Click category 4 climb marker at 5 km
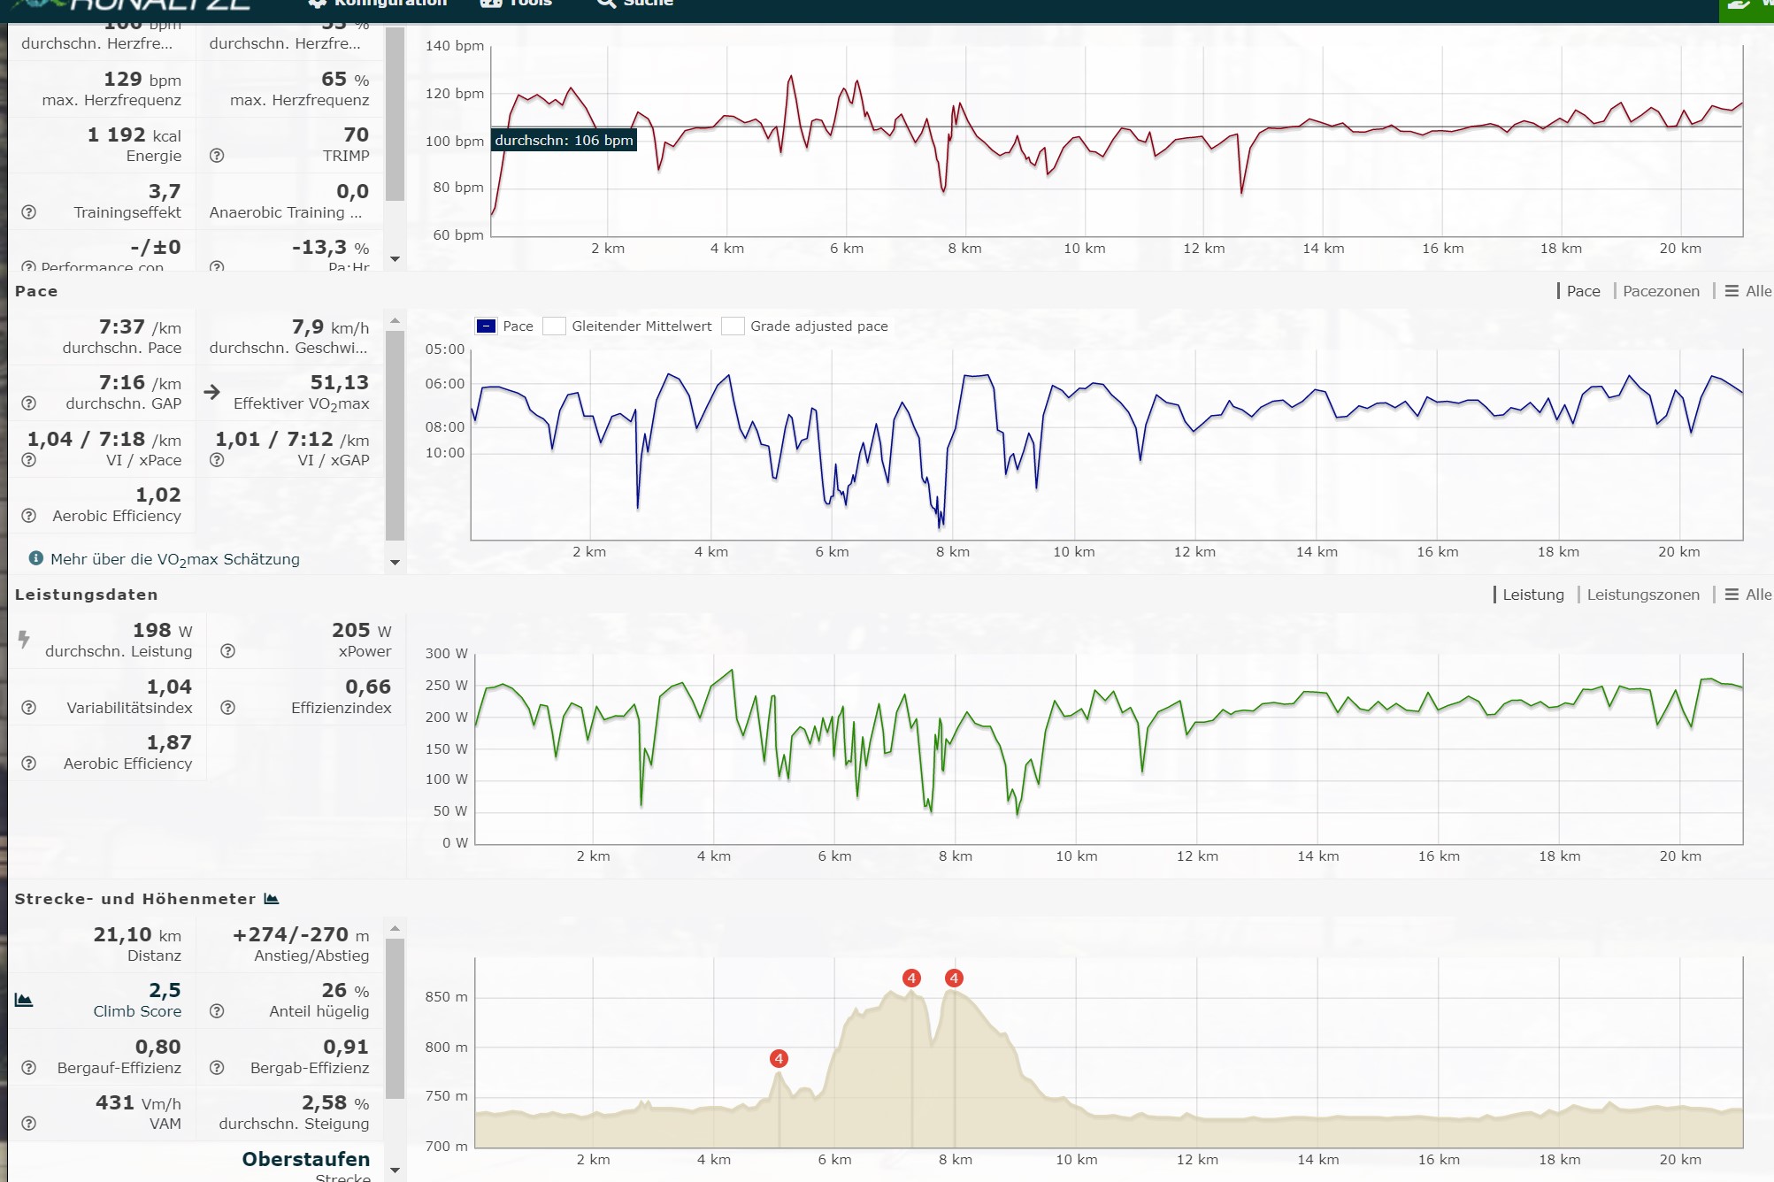Image resolution: width=1774 pixels, height=1182 pixels. [779, 1059]
